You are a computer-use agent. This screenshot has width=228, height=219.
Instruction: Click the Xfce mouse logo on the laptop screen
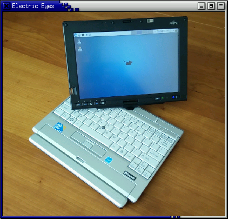click(x=128, y=63)
